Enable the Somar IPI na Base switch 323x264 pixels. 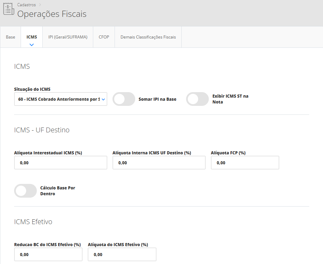[x=124, y=99]
